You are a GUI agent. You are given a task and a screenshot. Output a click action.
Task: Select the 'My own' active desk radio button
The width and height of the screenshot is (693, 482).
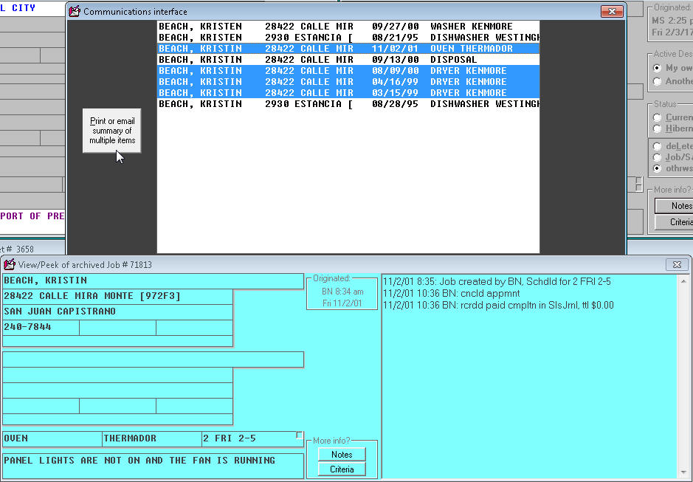click(x=658, y=68)
